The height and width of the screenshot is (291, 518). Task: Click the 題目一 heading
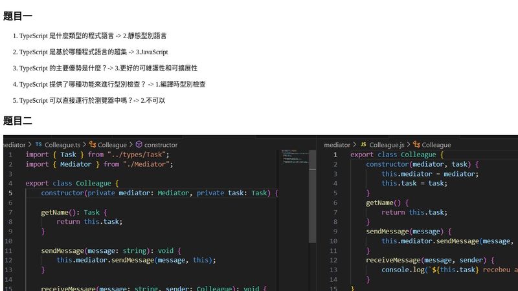[x=17, y=16]
